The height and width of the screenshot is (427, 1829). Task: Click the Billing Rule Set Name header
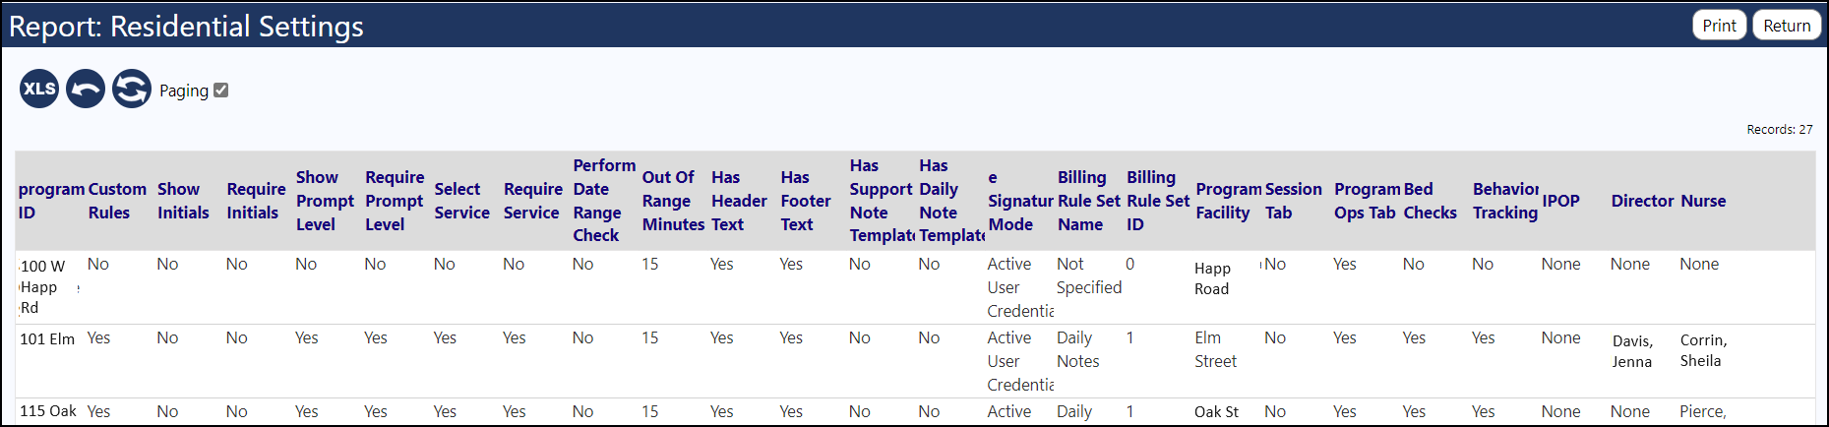click(x=1088, y=201)
